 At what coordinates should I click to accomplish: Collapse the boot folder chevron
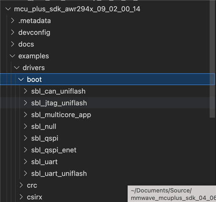pyautogui.click(x=21, y=80)
